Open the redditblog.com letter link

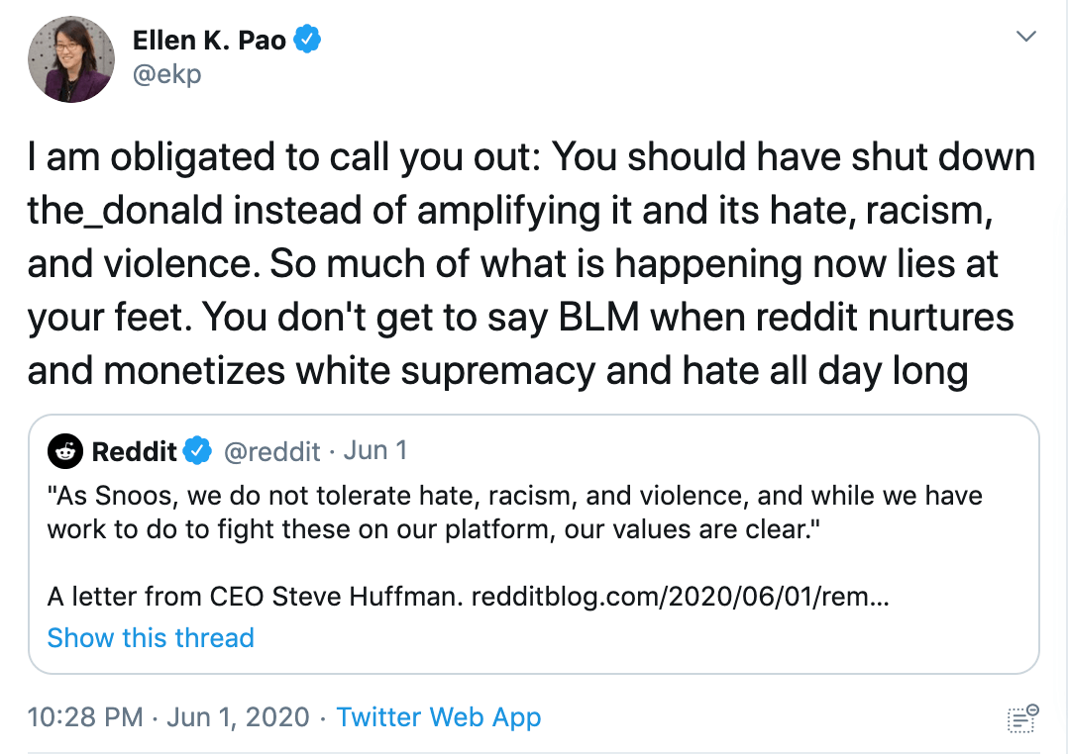[680, 597]
